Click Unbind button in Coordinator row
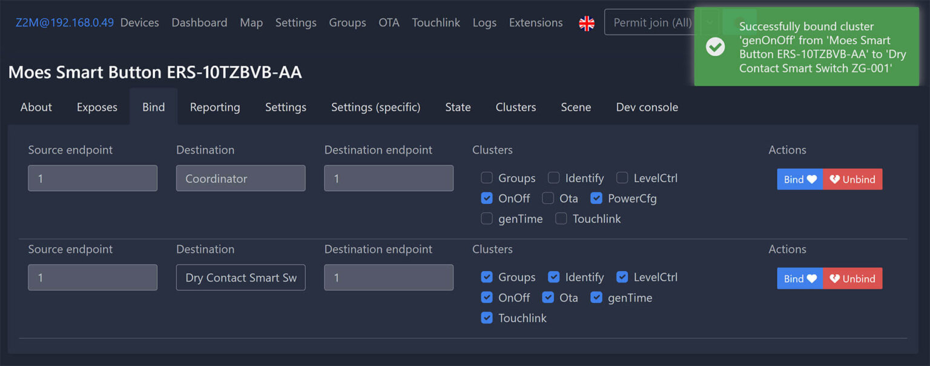 [852, 179]
